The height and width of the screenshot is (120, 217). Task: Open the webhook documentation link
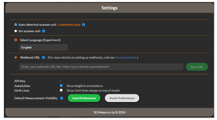pyautogui.click(x=126, y=57)
